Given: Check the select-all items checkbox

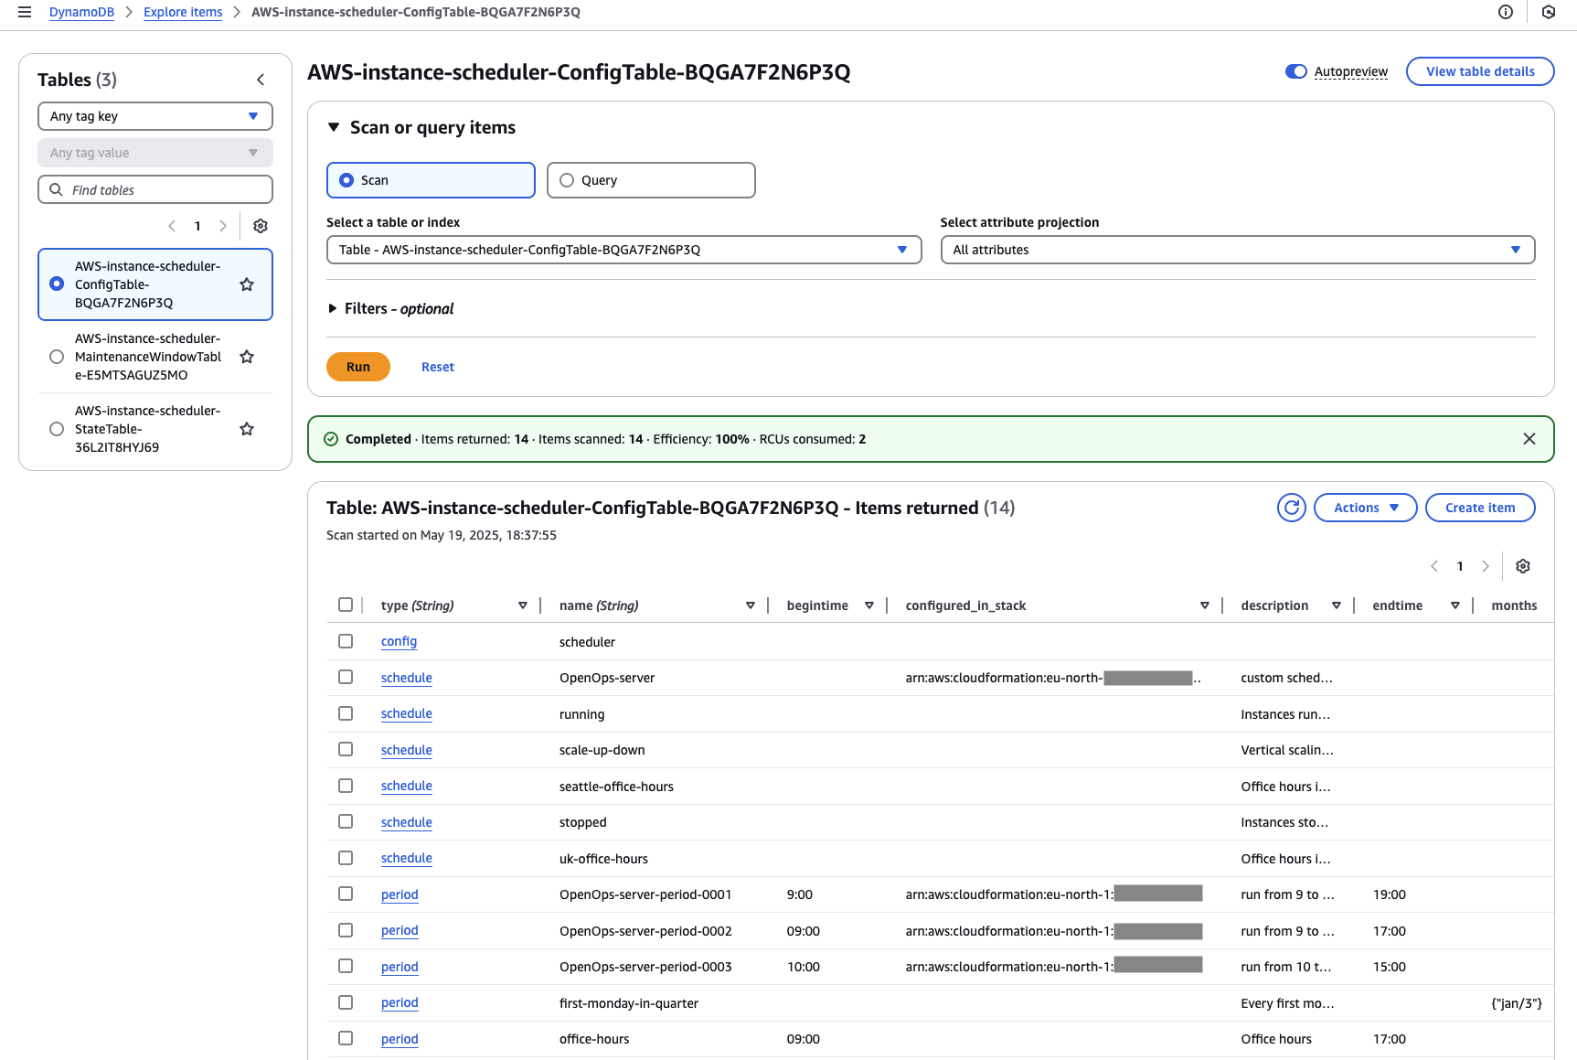Looking at the screenshot, I should (346, 605).
